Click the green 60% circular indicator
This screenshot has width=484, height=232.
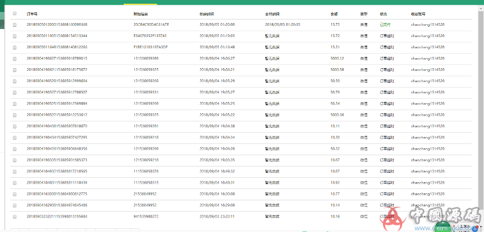442,228
